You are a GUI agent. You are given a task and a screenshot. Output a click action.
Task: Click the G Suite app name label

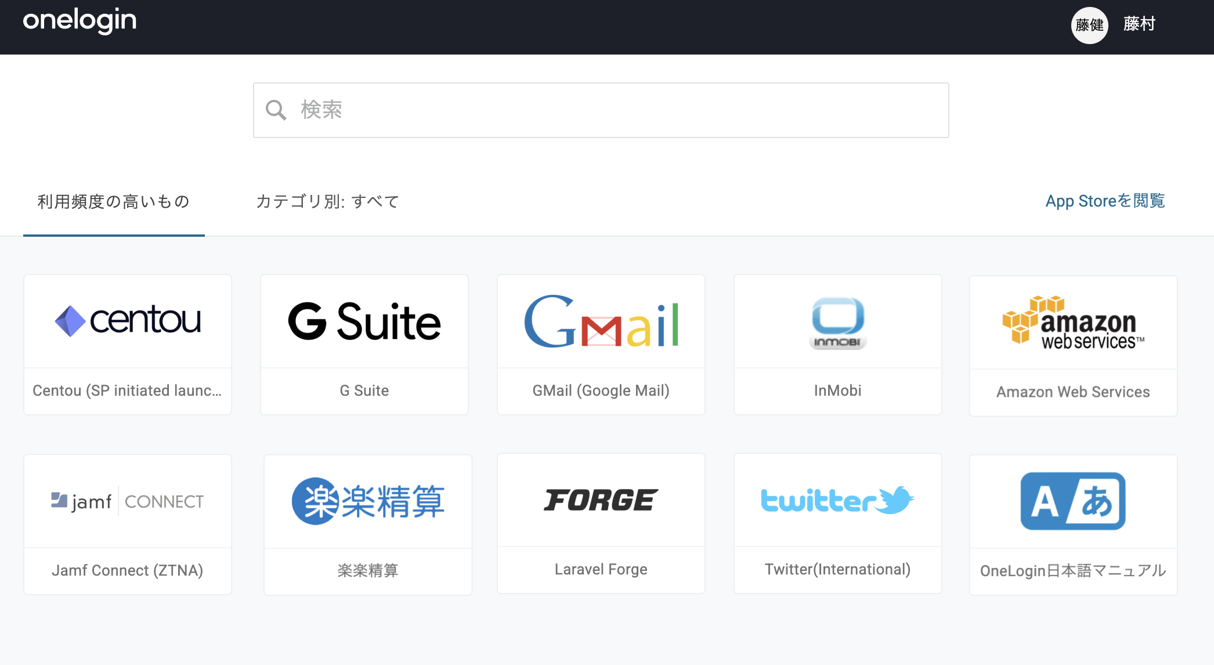[364, 391]
